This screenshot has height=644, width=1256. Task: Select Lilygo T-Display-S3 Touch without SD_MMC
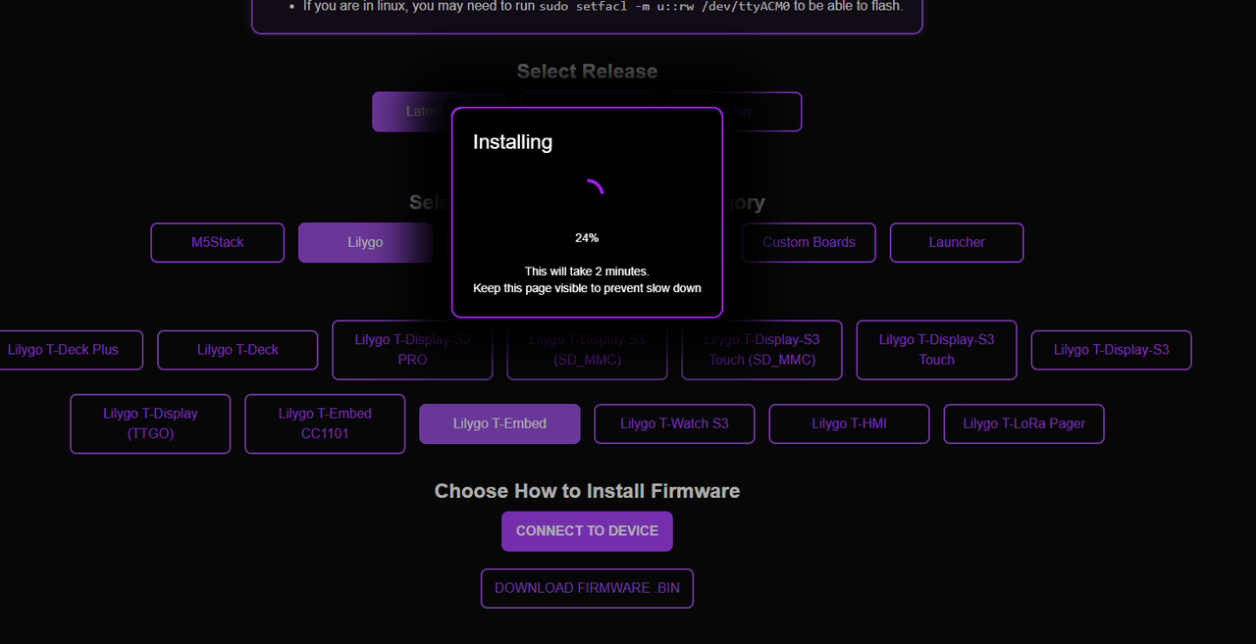click(x=937, y=350)
